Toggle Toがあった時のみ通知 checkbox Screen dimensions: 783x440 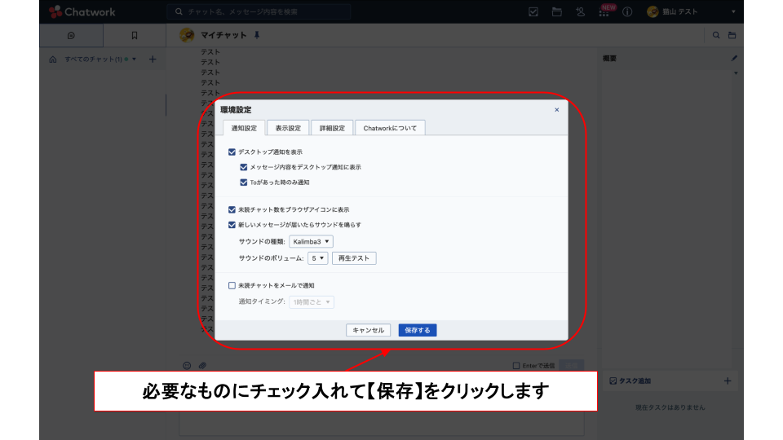pos(244,183)
